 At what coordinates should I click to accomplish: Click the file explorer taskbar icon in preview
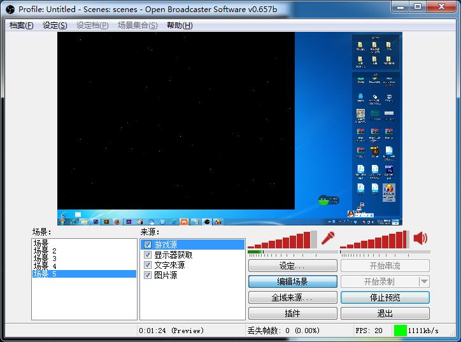(84, 222)
